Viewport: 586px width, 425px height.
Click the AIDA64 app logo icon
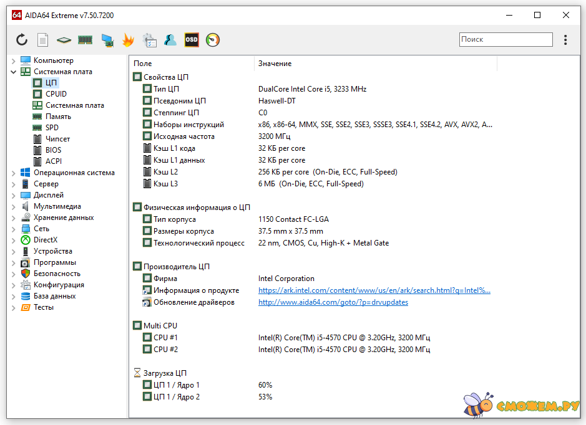(17, 16)
